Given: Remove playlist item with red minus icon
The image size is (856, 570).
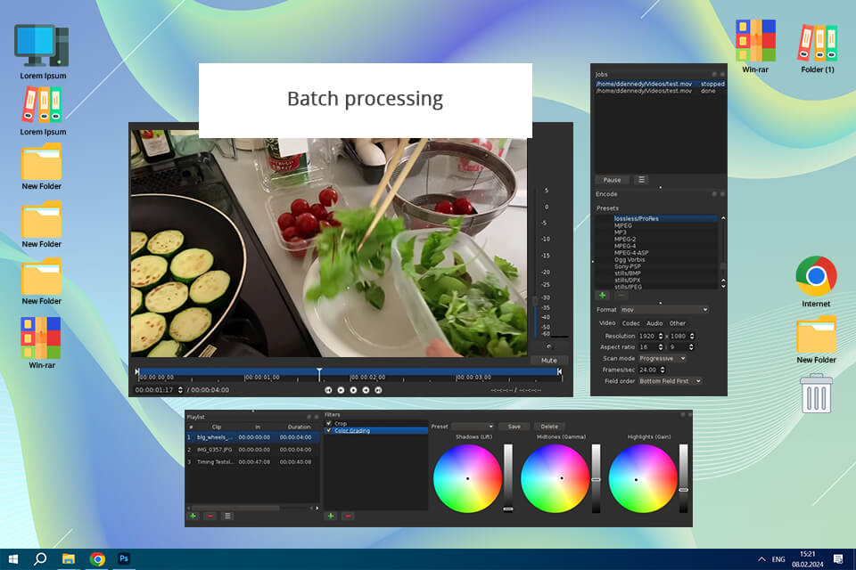Looking at the screenshot, I should [x=210, y=516].
